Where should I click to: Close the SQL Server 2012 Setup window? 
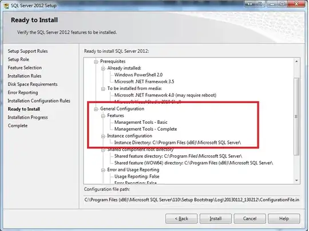click(296, 4)
